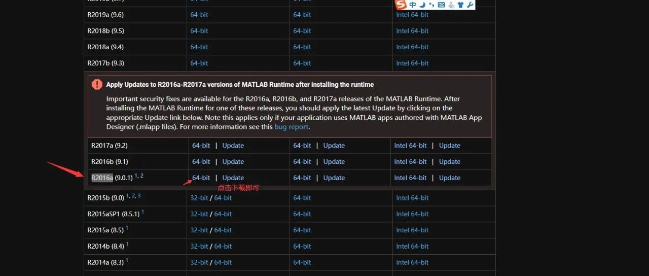Click the 32-bit link in R2015b row
Viewport: 649px width, 276px height.
click(x=199, y=198)
